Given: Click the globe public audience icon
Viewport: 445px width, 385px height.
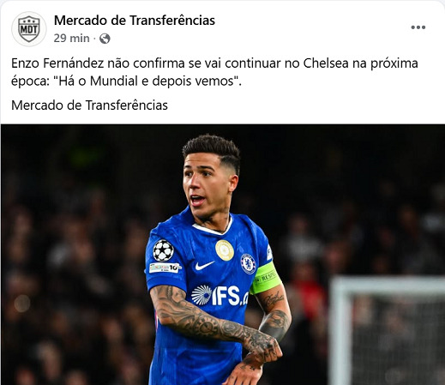Looking at the screenshot, I should tap(105, 39).
